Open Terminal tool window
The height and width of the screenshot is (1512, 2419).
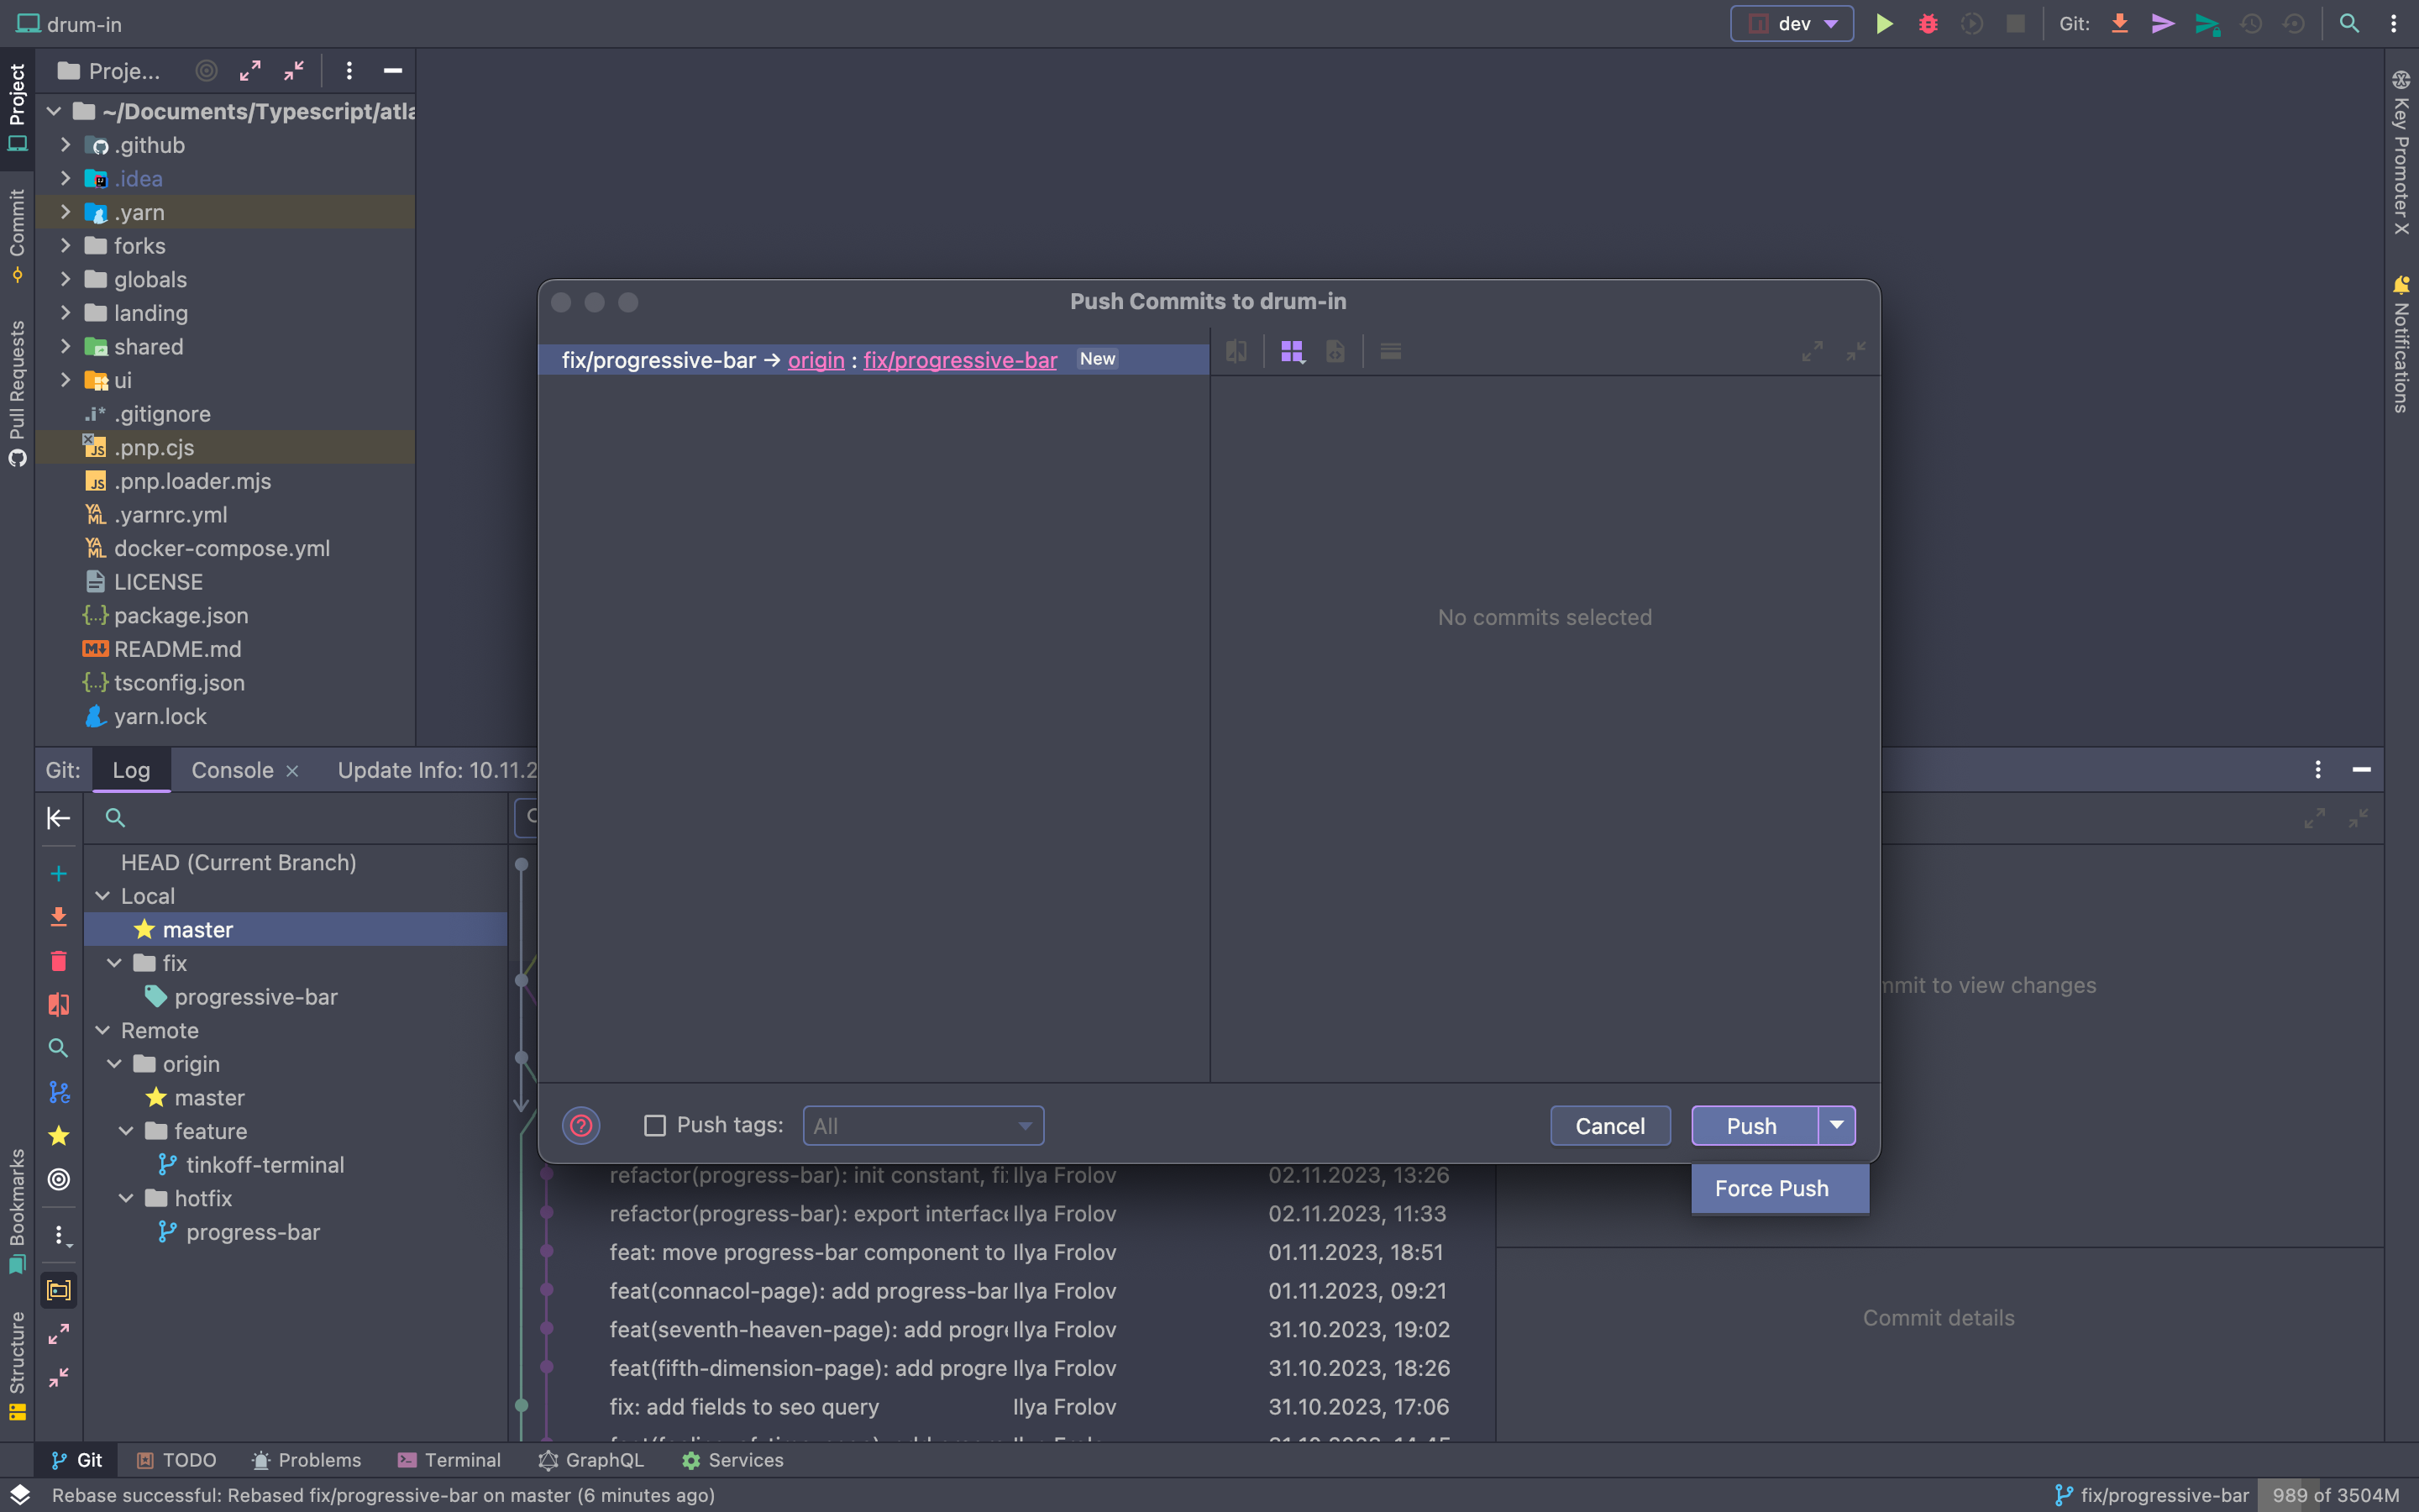tap(449, 1460)
